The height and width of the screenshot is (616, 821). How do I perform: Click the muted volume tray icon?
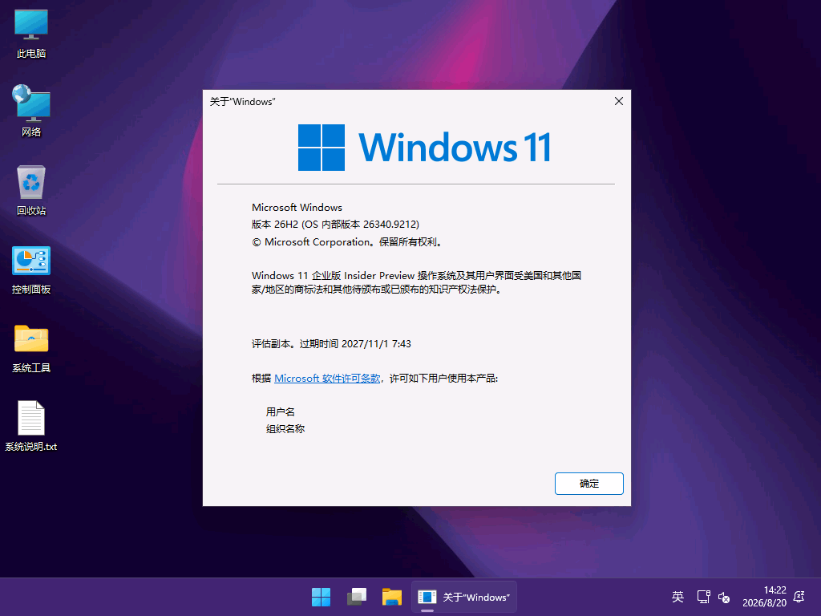pyautogui.click(x=724, y=597)
